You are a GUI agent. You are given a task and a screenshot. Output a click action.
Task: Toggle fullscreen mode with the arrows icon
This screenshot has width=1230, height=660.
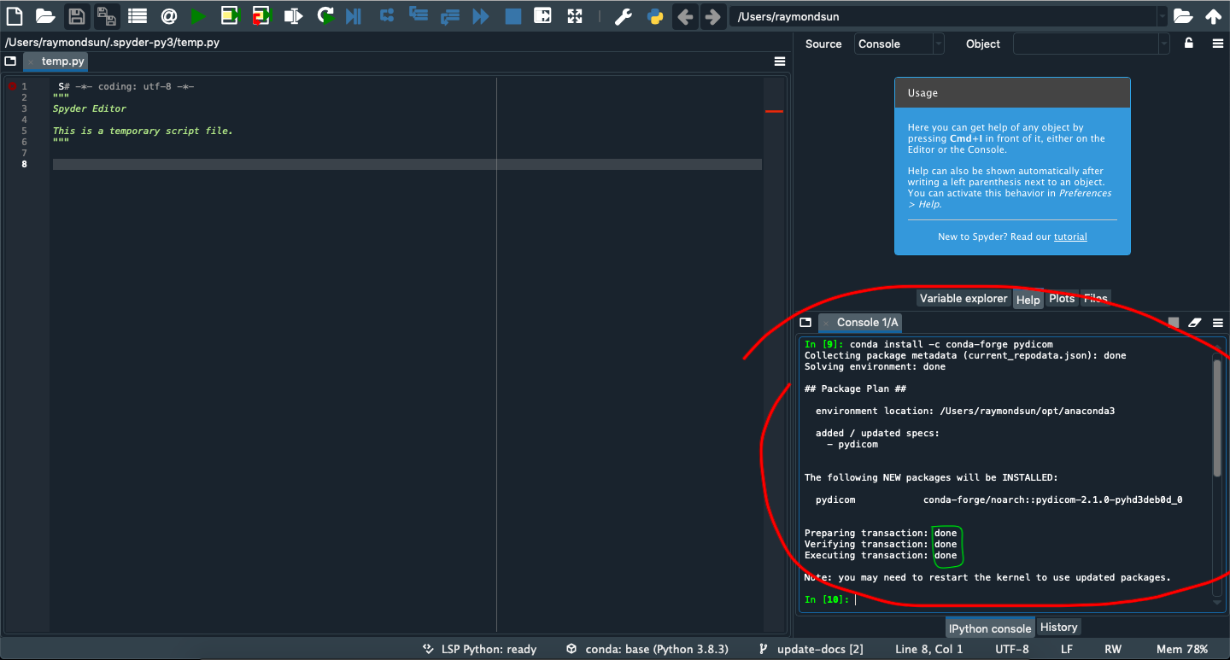(575, 15)
